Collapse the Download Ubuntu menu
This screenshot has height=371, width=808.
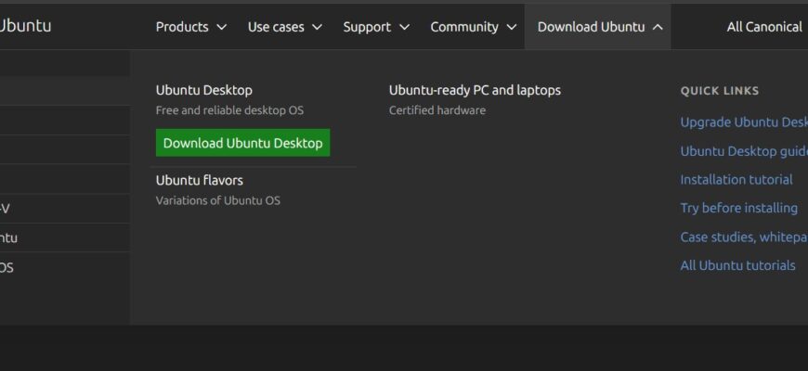598,27
